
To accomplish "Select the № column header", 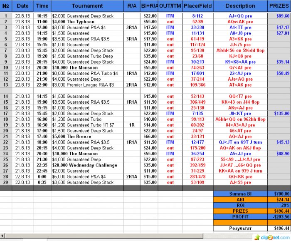I will click(6, 6).
